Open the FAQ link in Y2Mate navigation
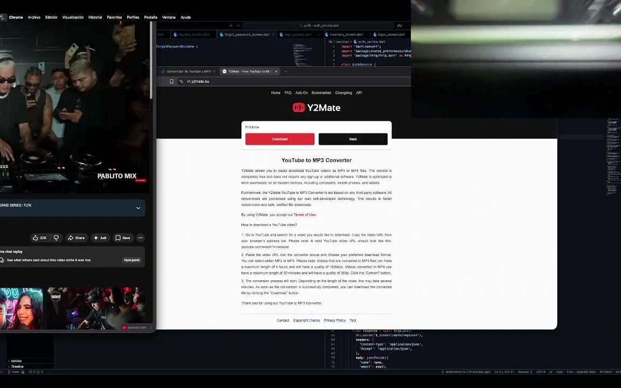 click(288, 93)
